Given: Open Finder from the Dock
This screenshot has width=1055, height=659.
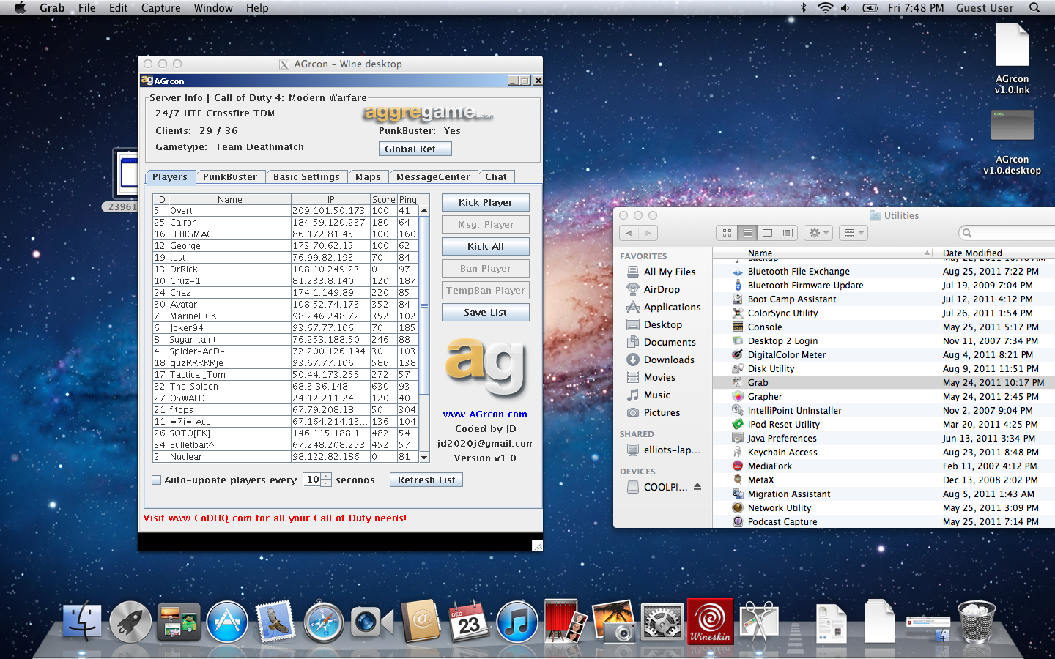Looking at the screenshot, I should (x=83, y=622).
